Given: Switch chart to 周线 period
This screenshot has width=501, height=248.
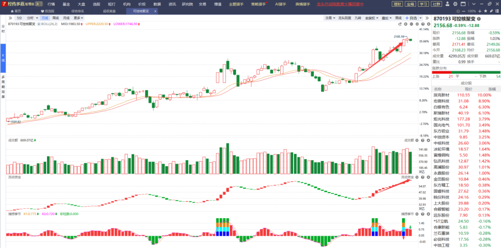Looking at the screenshot, I should 55,18.
